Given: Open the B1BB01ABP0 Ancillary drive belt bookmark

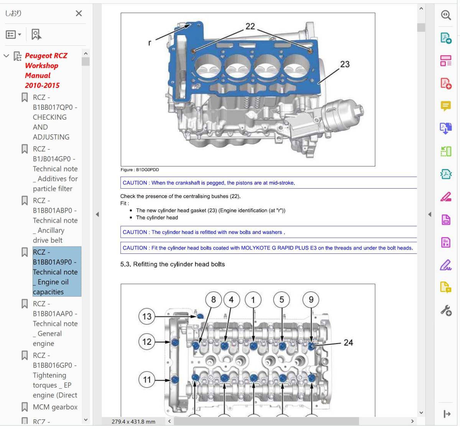Looking at the screenshot, I should [x=55, y=220].
